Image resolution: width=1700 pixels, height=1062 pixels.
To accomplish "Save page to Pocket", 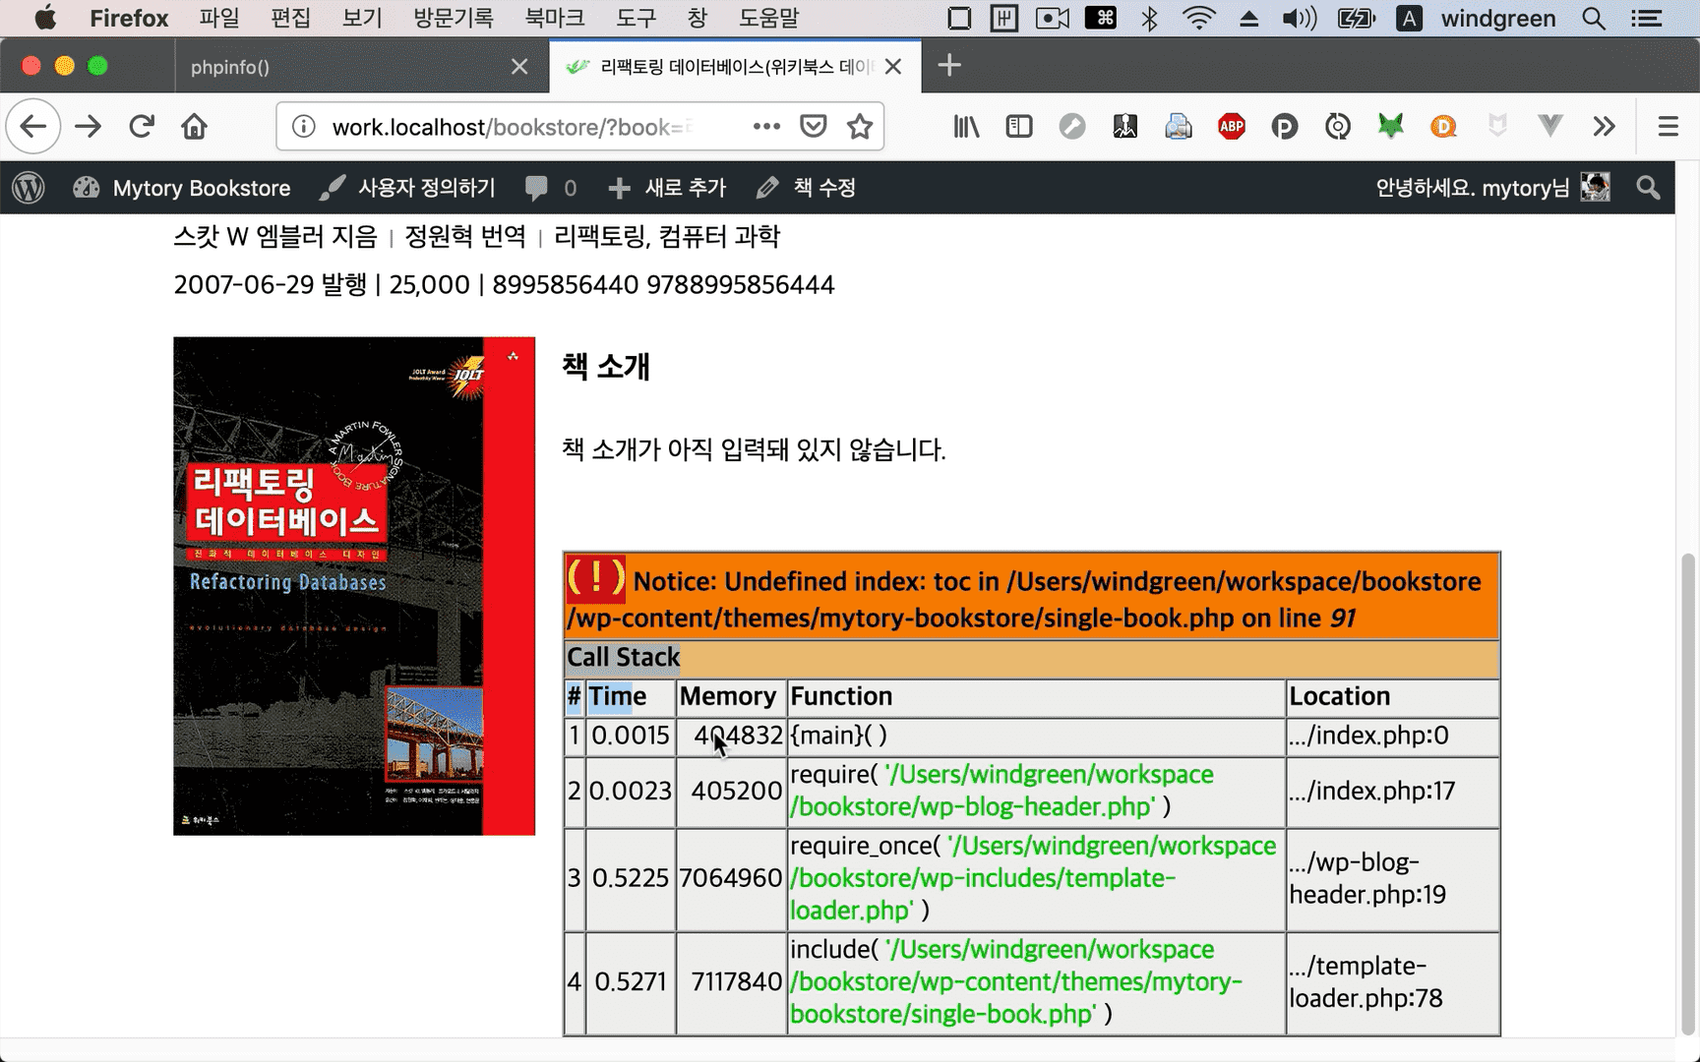I will click(813, 126).
